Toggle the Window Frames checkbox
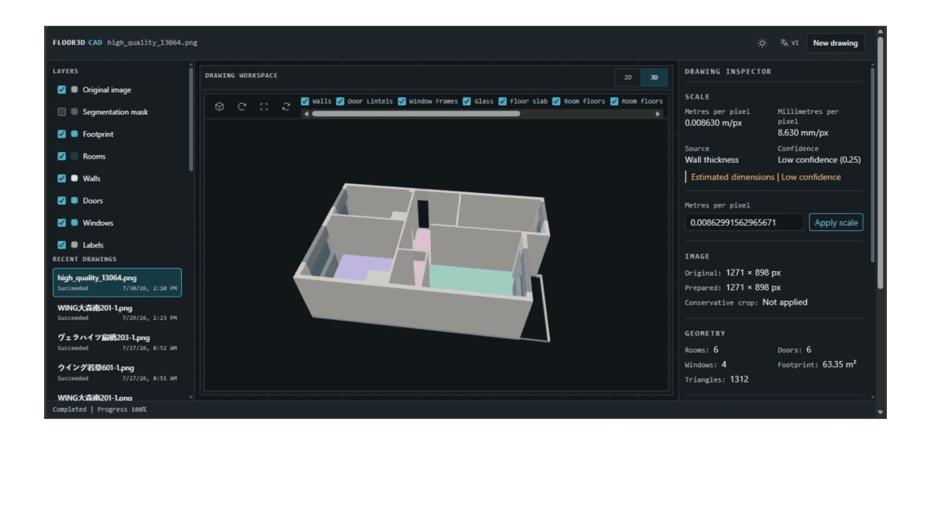The width and height of the screenshot is (931, 523). point(402,101)
